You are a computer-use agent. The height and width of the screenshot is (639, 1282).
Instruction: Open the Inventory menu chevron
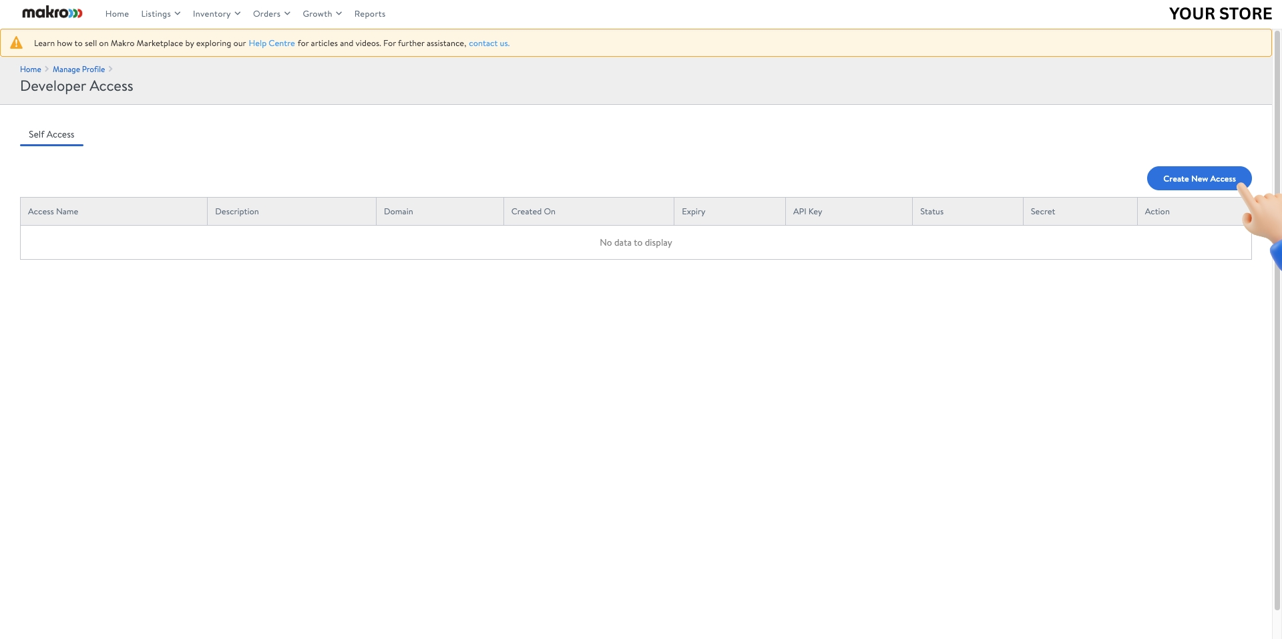pyautogui.click(x=237, y=13)
